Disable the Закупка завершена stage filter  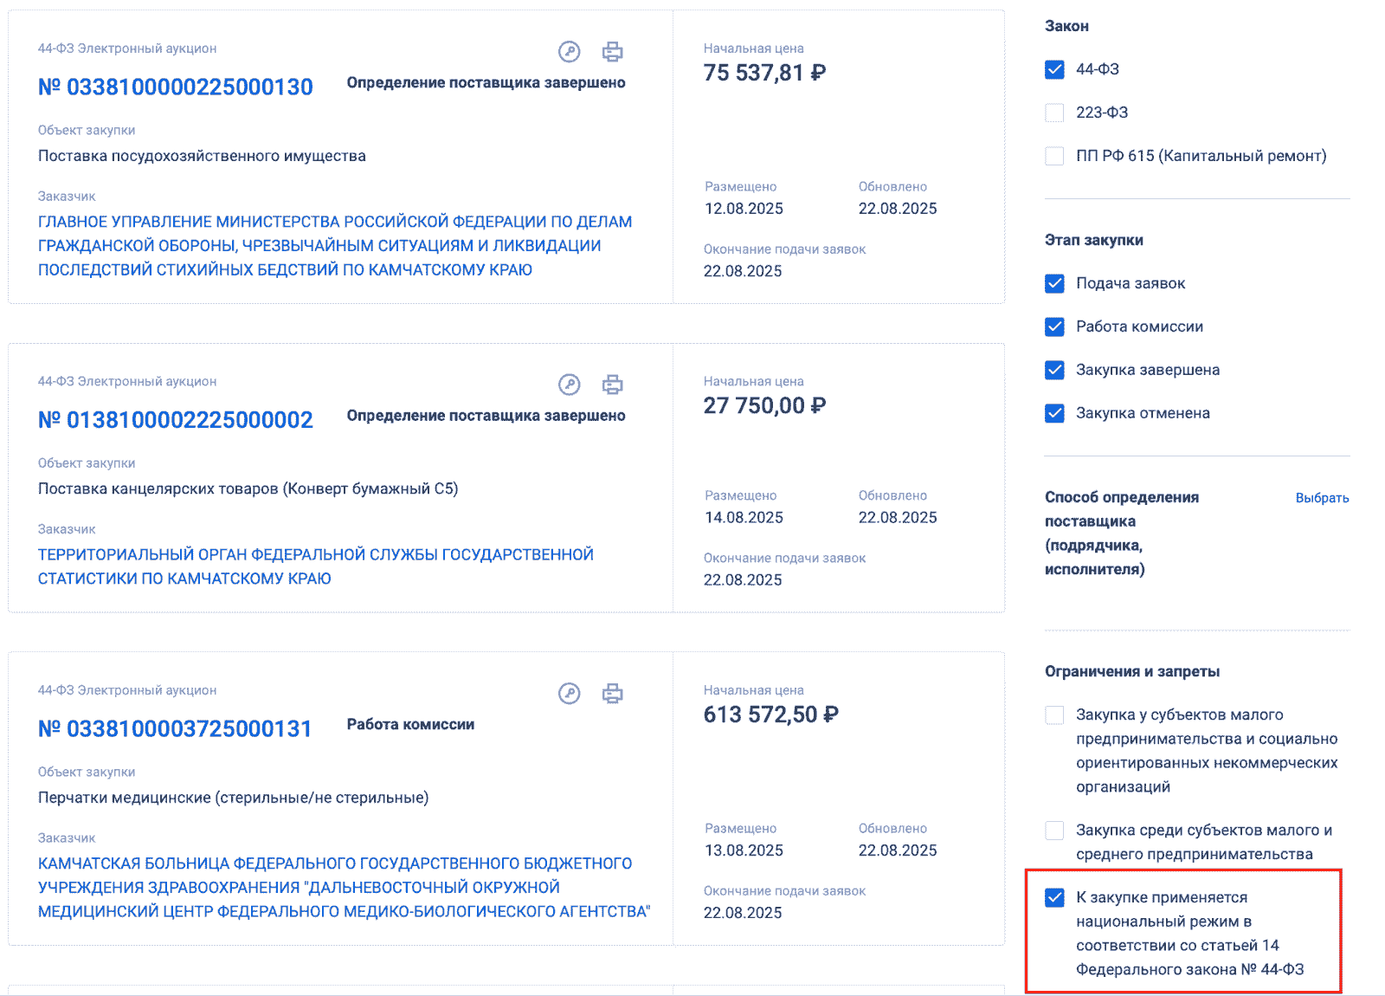pos(1054,370)
